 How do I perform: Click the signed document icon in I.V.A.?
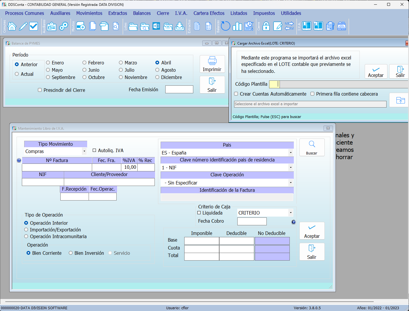click(330, 26)
